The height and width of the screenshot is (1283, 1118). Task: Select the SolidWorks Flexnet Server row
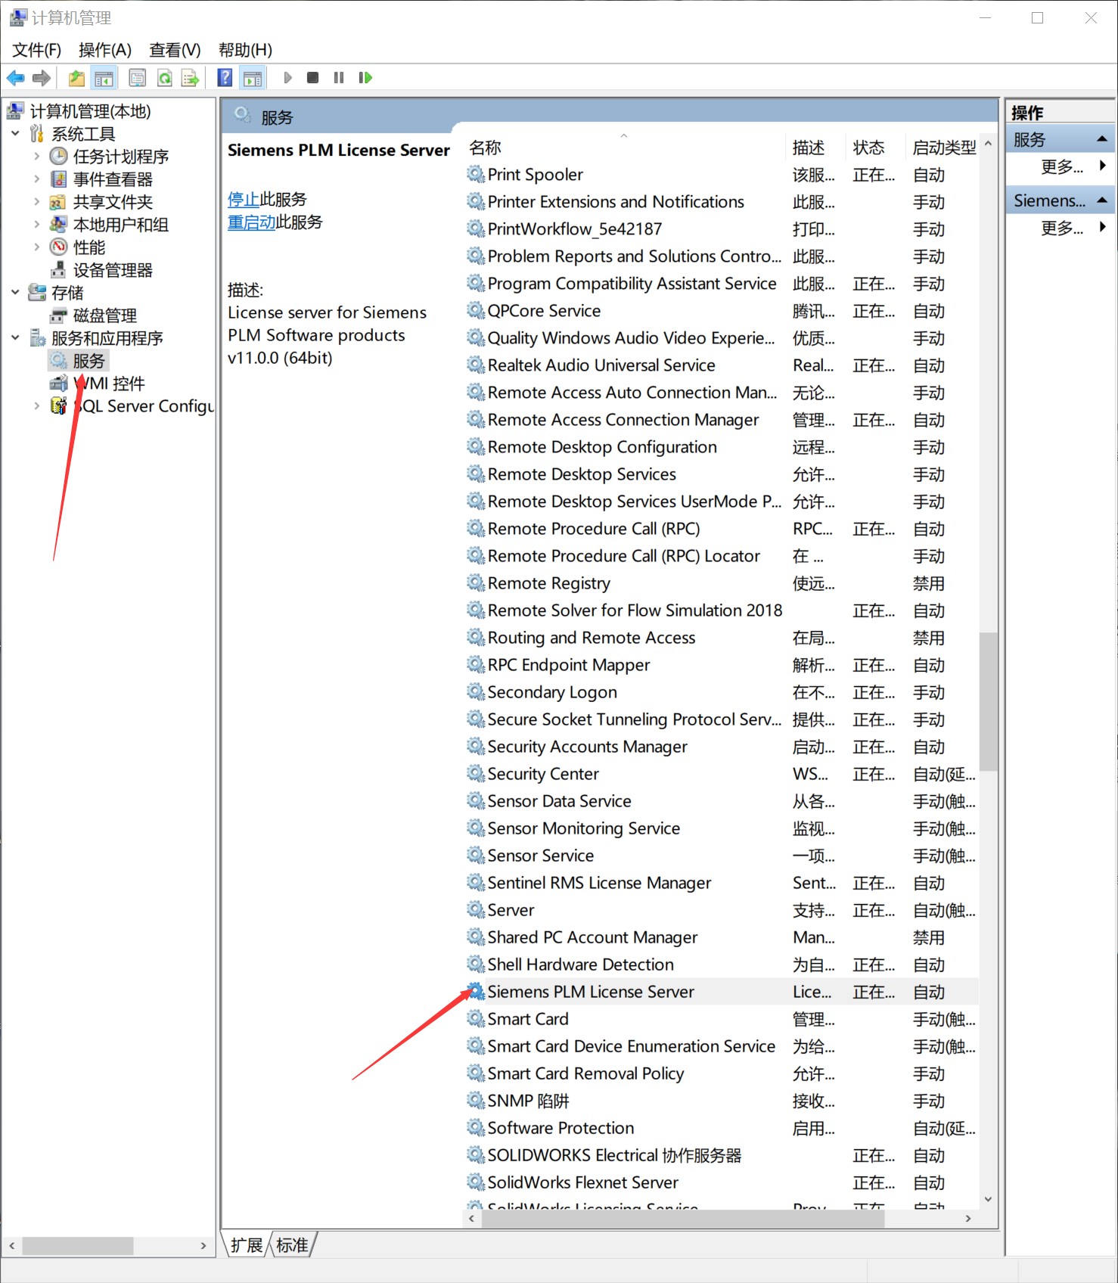tap(721, 1182)
